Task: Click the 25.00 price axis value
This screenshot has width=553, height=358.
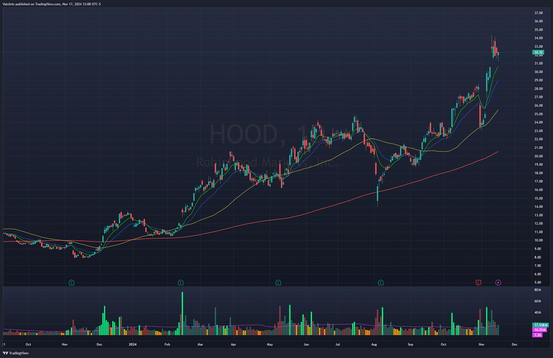Action: point(539,114)
